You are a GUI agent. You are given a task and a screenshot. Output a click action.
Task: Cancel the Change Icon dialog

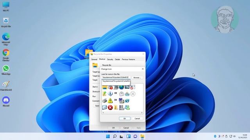click(137, 118)
